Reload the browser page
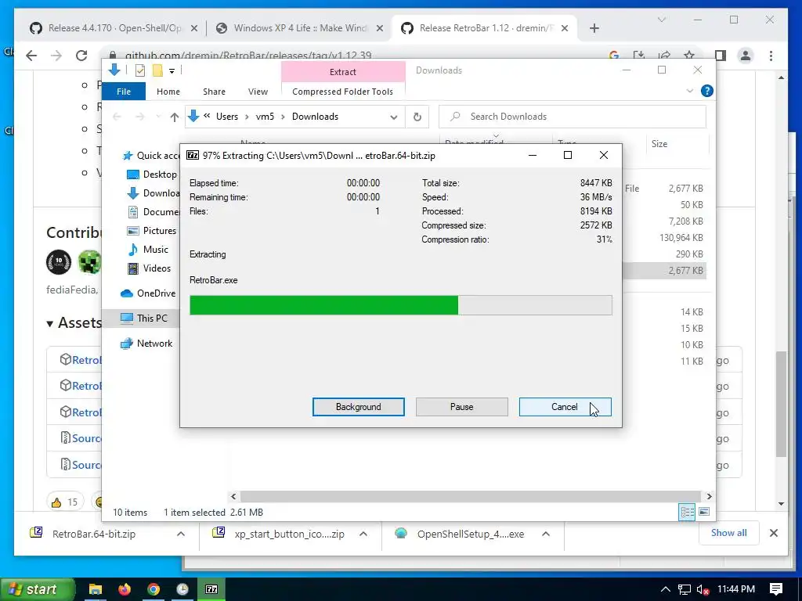 pyautogui.click(x=81, y=56)
